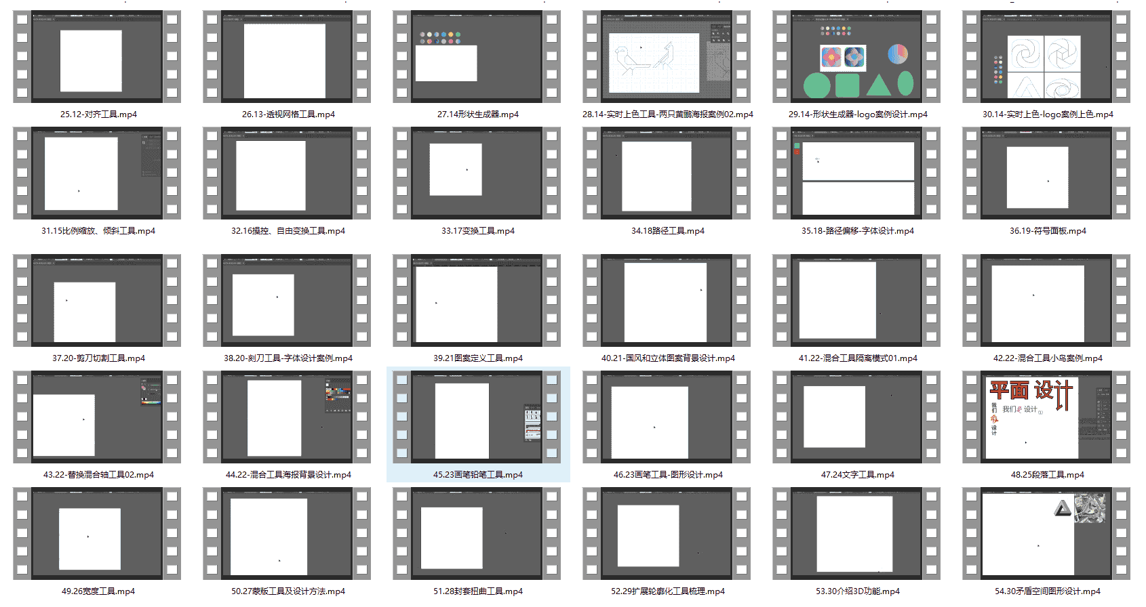
Task: Click file name 45.23画笔铅笔工具.mp4
Action: click(x=478, y=475)
